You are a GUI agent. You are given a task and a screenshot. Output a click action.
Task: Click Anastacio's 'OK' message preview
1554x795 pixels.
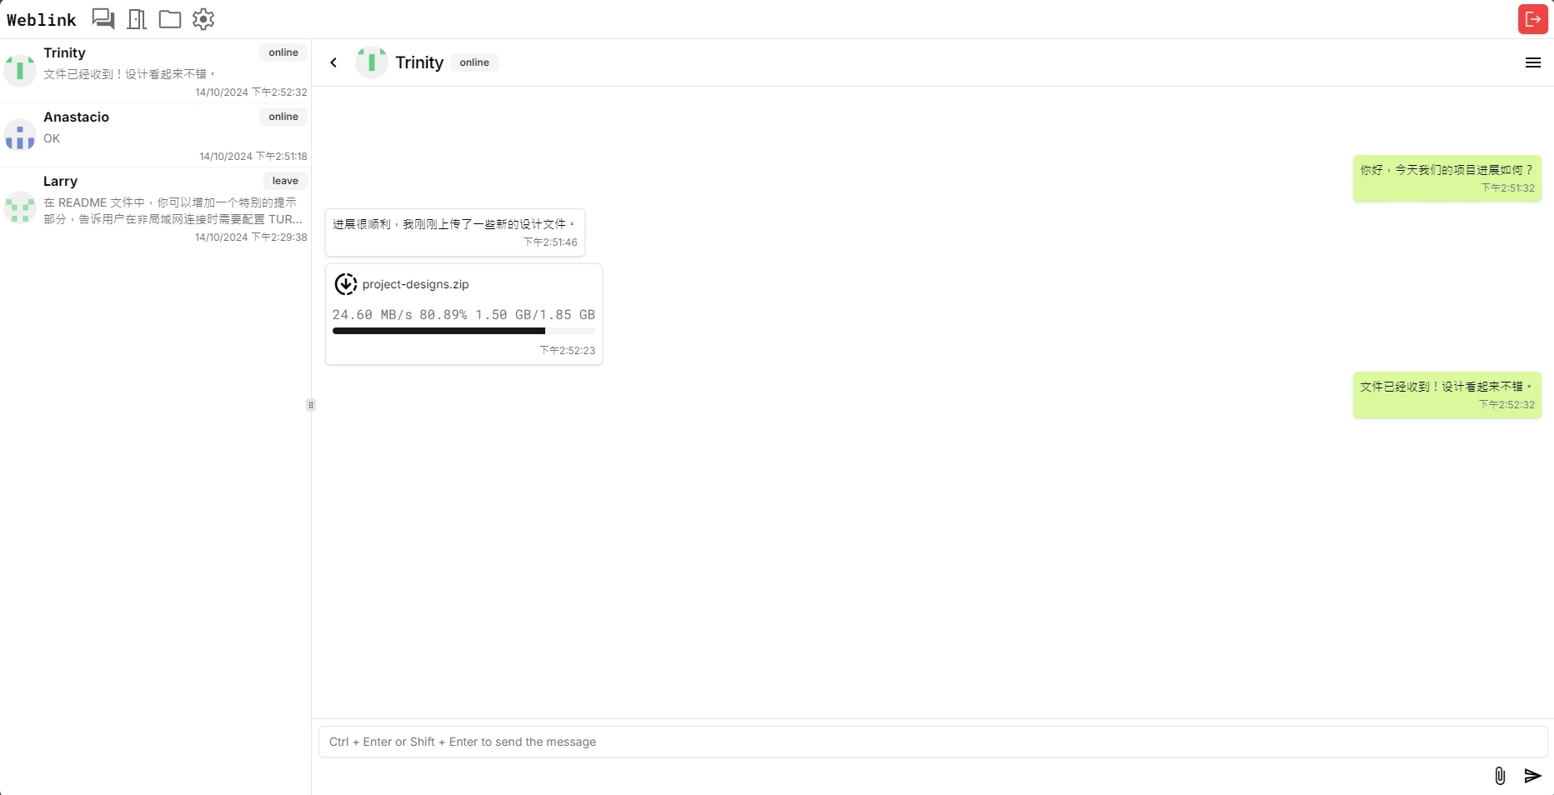pos(52,138)
